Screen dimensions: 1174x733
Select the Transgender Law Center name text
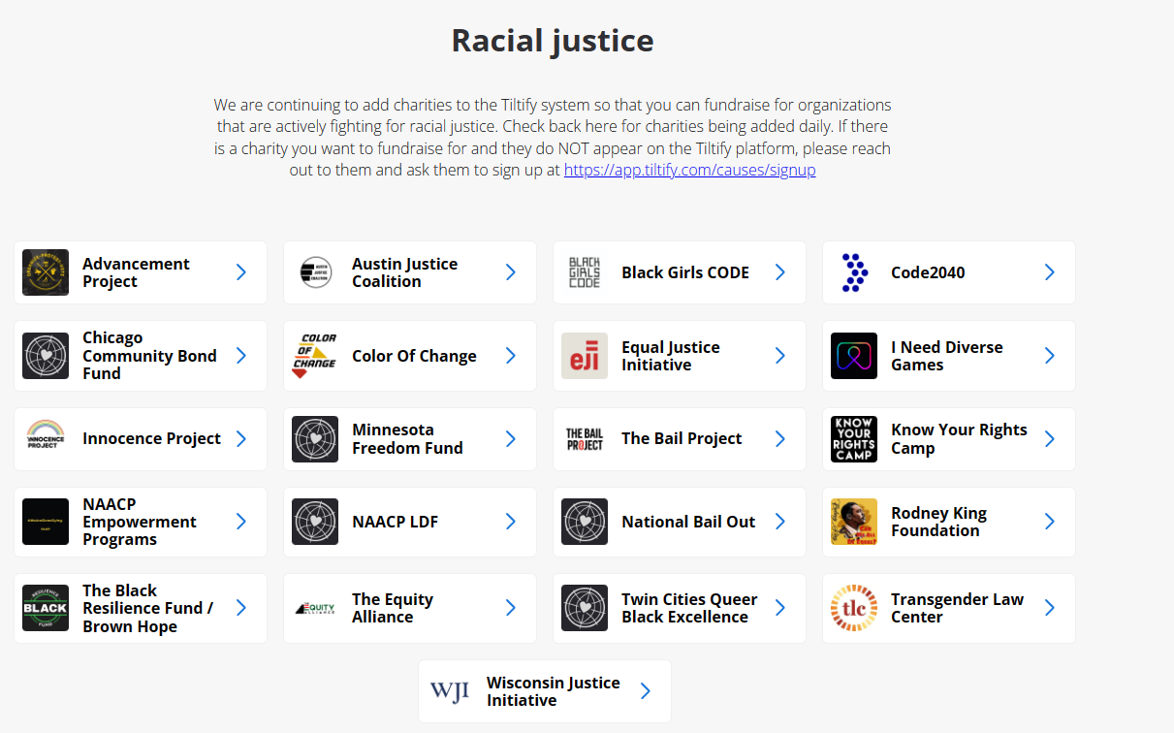[x=957, y=608]
